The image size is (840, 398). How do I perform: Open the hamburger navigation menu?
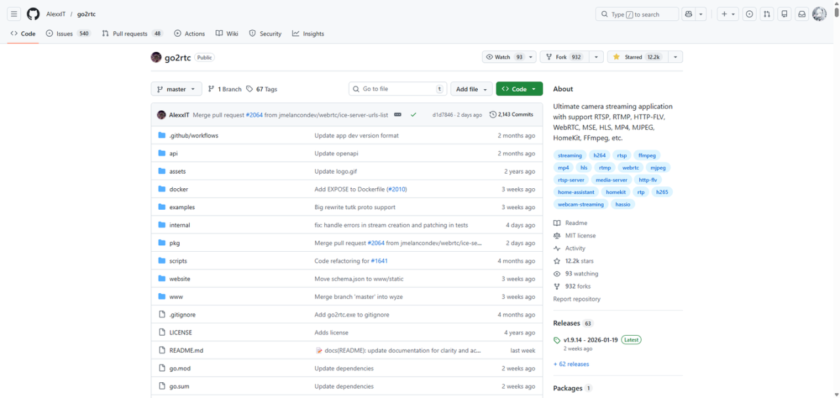tap(14, 14)
